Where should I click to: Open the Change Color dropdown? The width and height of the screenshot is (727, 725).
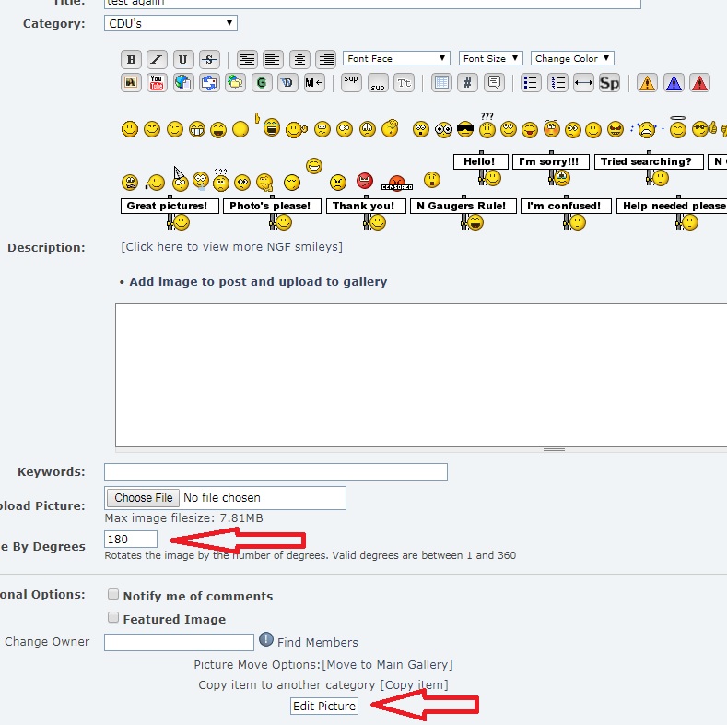point(572,58)
